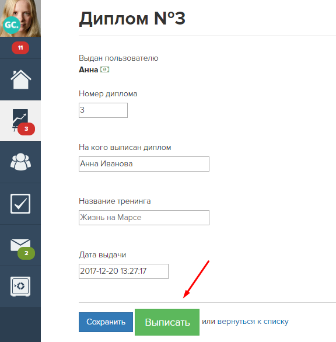Focus the Номер диплома field
336x342 pixels.
[103, 110]
